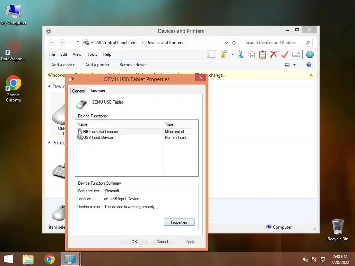355x266 pixels.
Task: Click the breadcrumb overflow chevron in address bar
Action: pyautogui.click(x=92, y=43)
